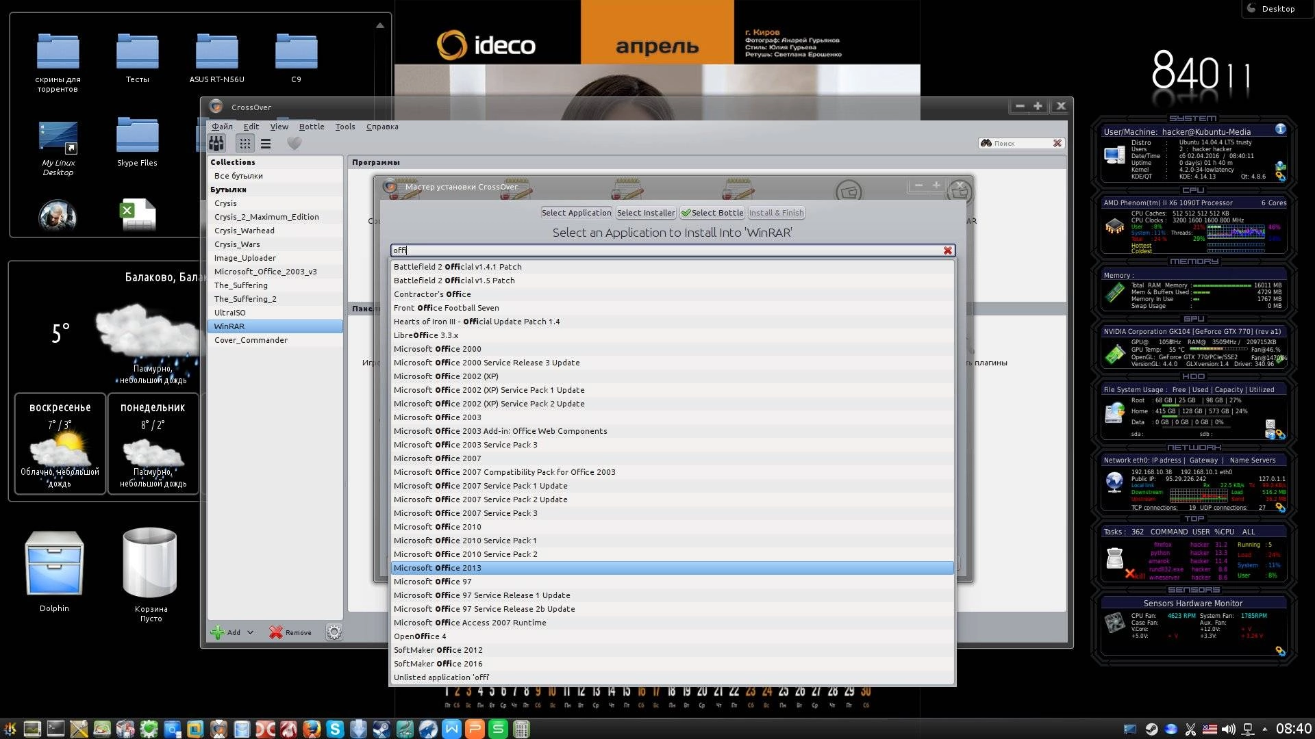Open bottle settings gear at sidebar bottom
This screenshot has height=739, width=1315.
pyautogui.click(x=334, y=632)
